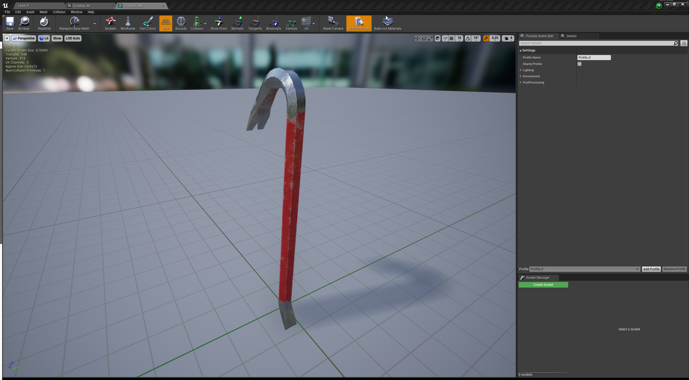Viewport: 689px width, 380px height.
Task: Open LOD Auto selection menu
Action: click(x=73, y=38)
